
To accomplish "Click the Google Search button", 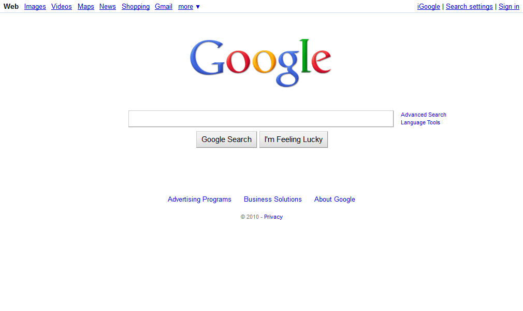I will click(x=226, y=139).
